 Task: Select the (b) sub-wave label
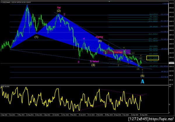pyautogui.click(x=132, y=61)
